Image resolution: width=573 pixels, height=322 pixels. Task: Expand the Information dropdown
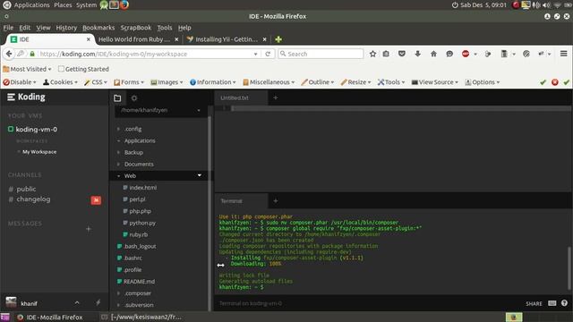(x=213, y=82)
